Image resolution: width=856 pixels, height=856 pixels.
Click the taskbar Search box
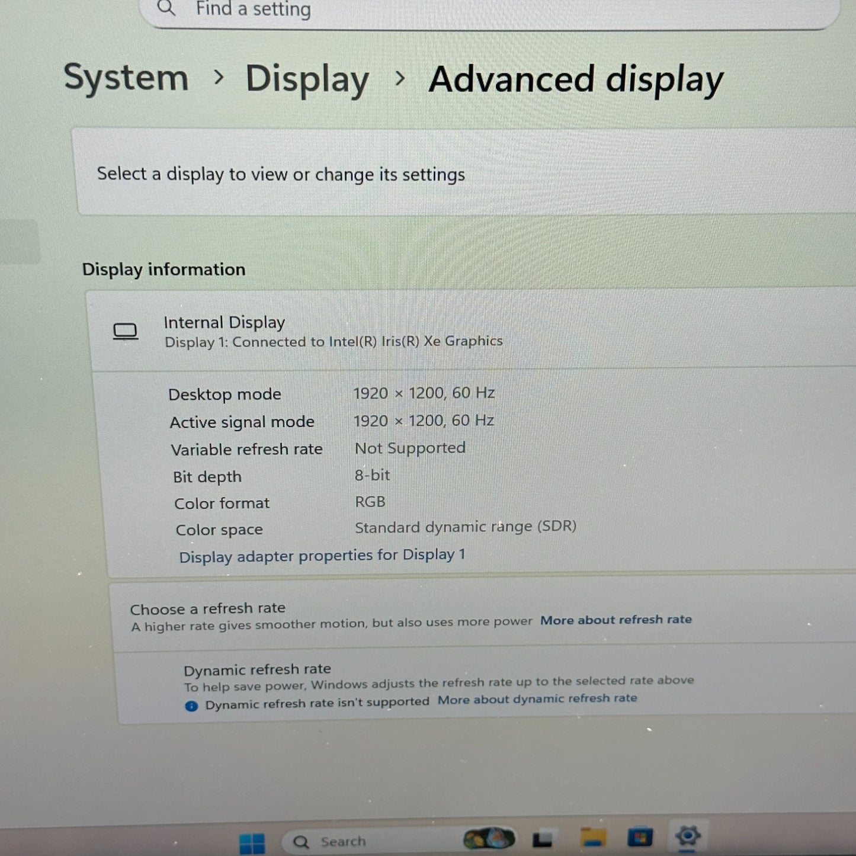(x=399, y=840)
